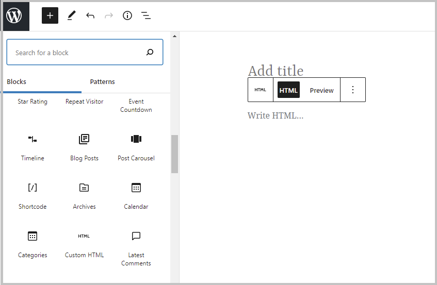Click the WordPress logo button

[15, 16]
